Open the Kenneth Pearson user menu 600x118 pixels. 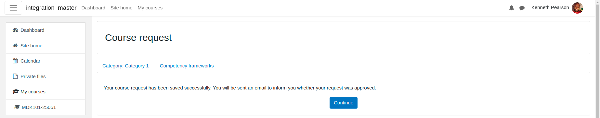[557, 8]
